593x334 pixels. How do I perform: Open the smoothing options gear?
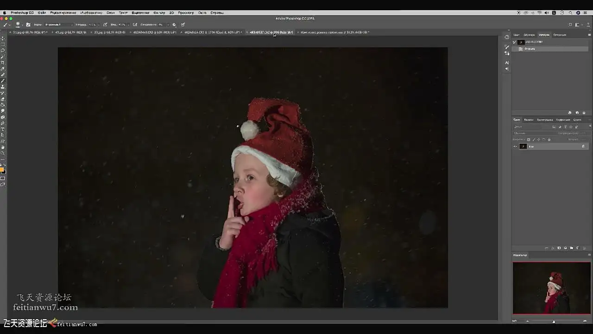pyautogui.click(x=174, y=25)
